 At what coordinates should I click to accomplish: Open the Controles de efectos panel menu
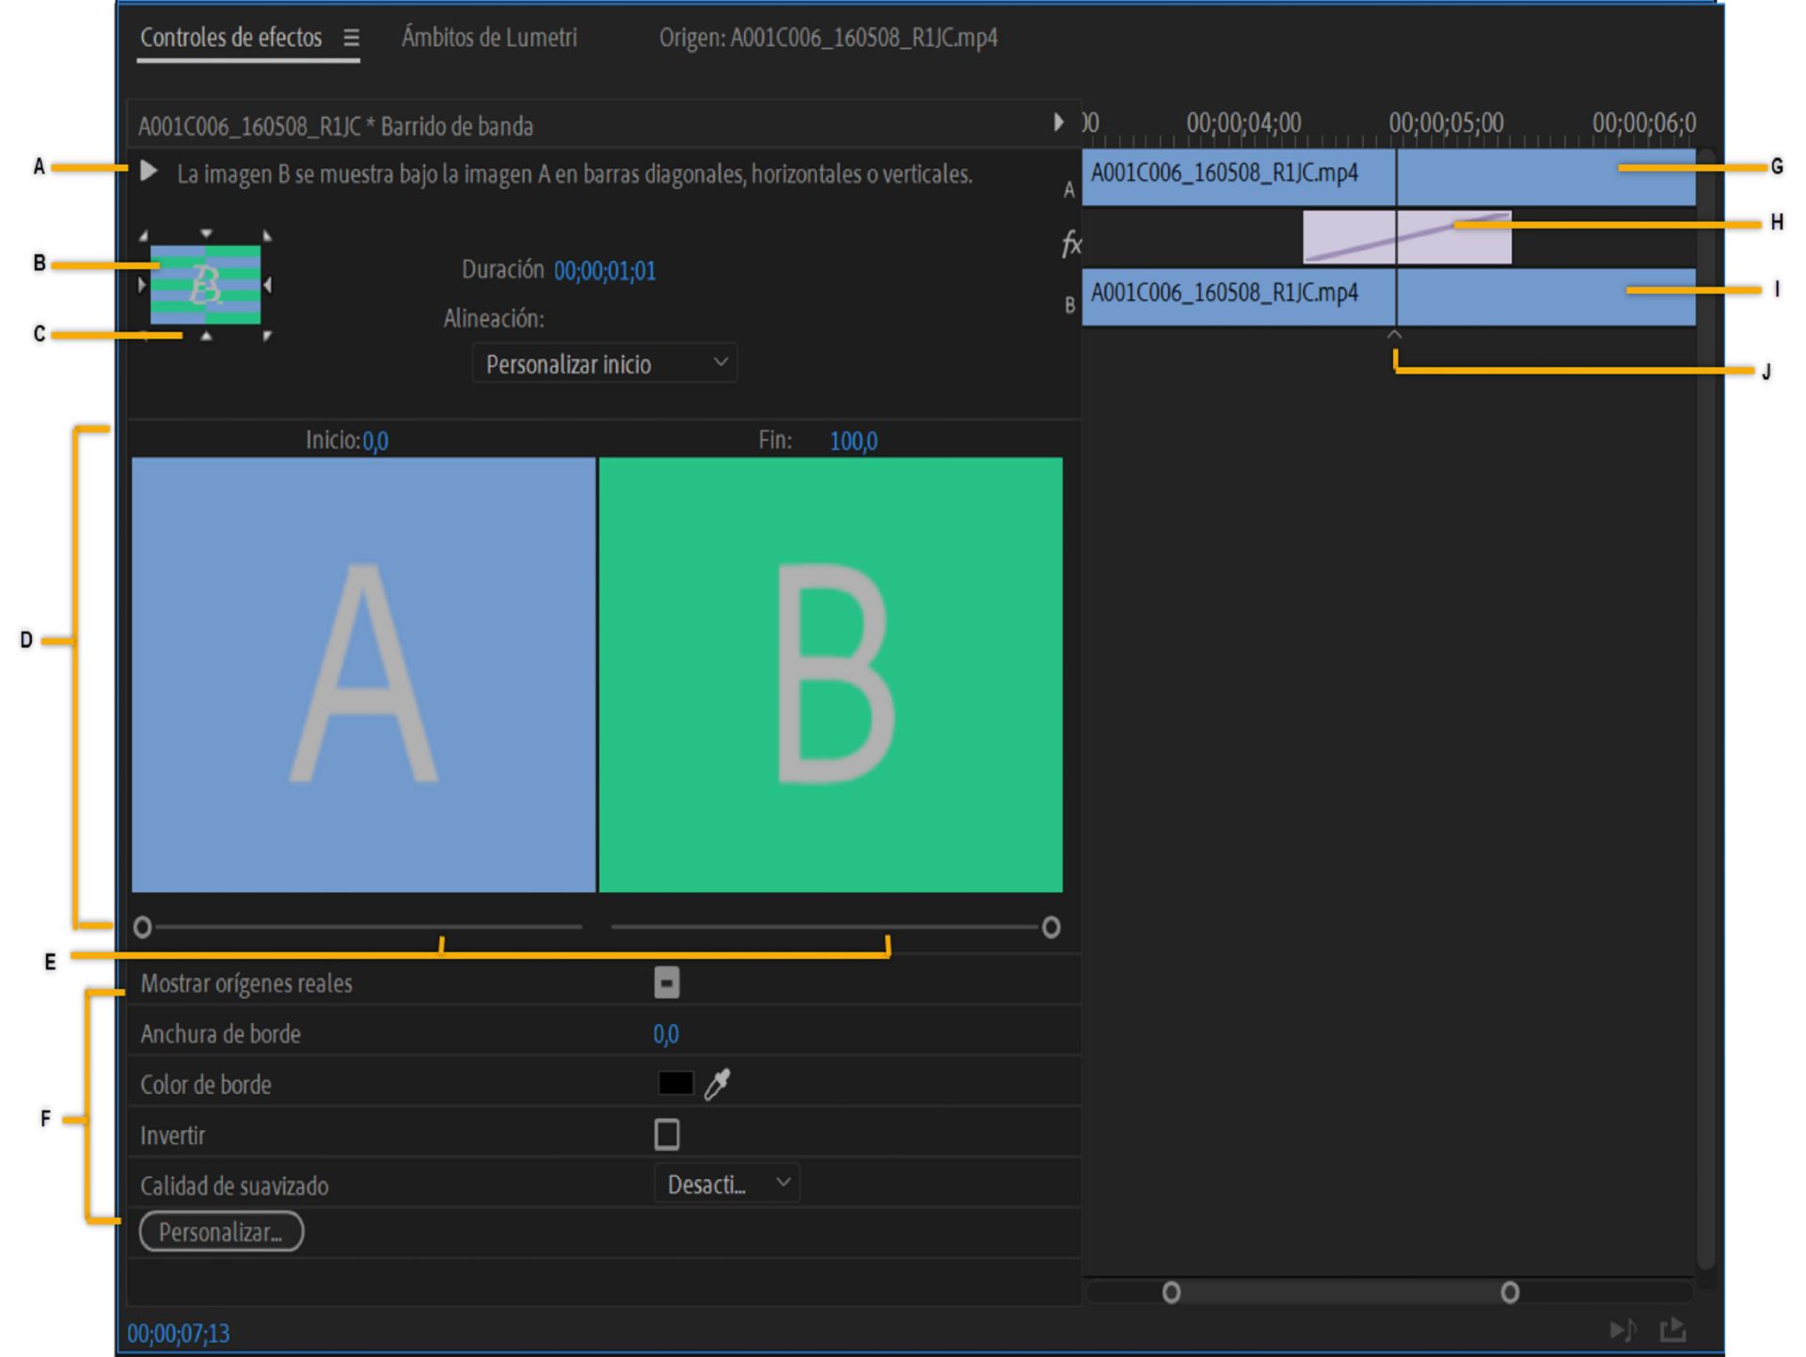pos(351,38)
